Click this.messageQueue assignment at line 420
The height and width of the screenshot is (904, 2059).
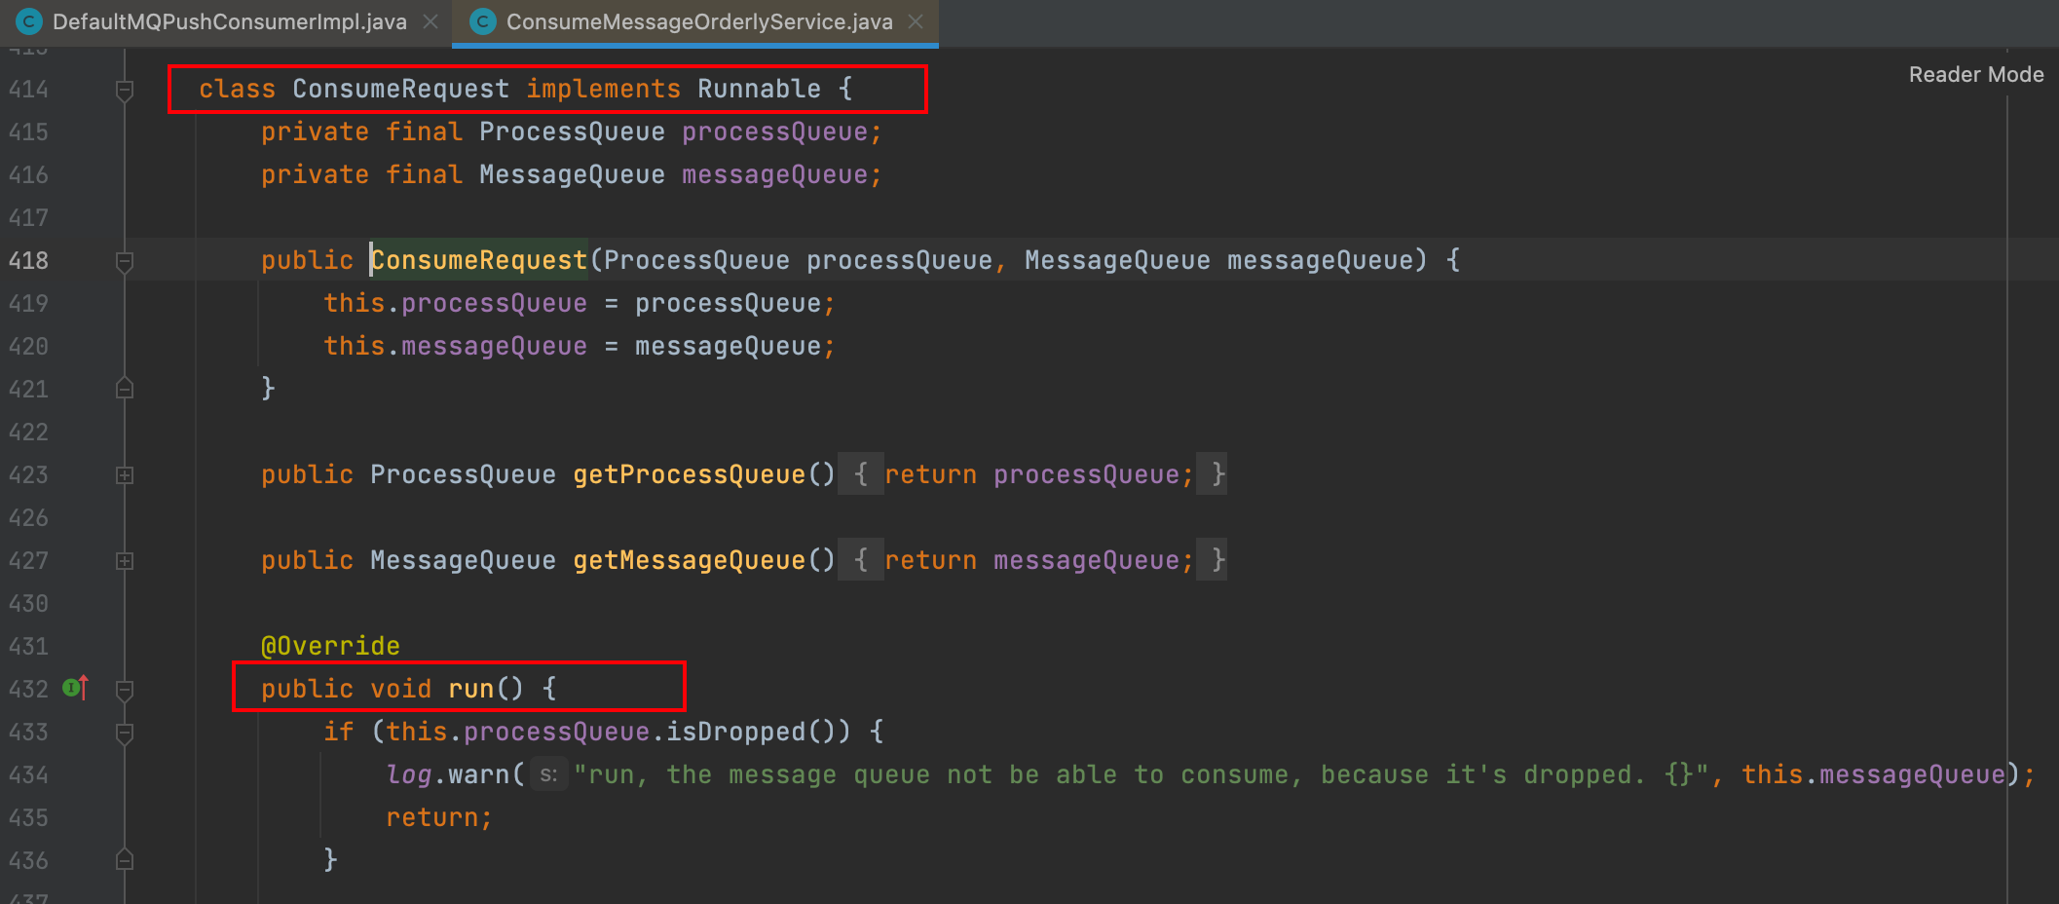point(580,346)
